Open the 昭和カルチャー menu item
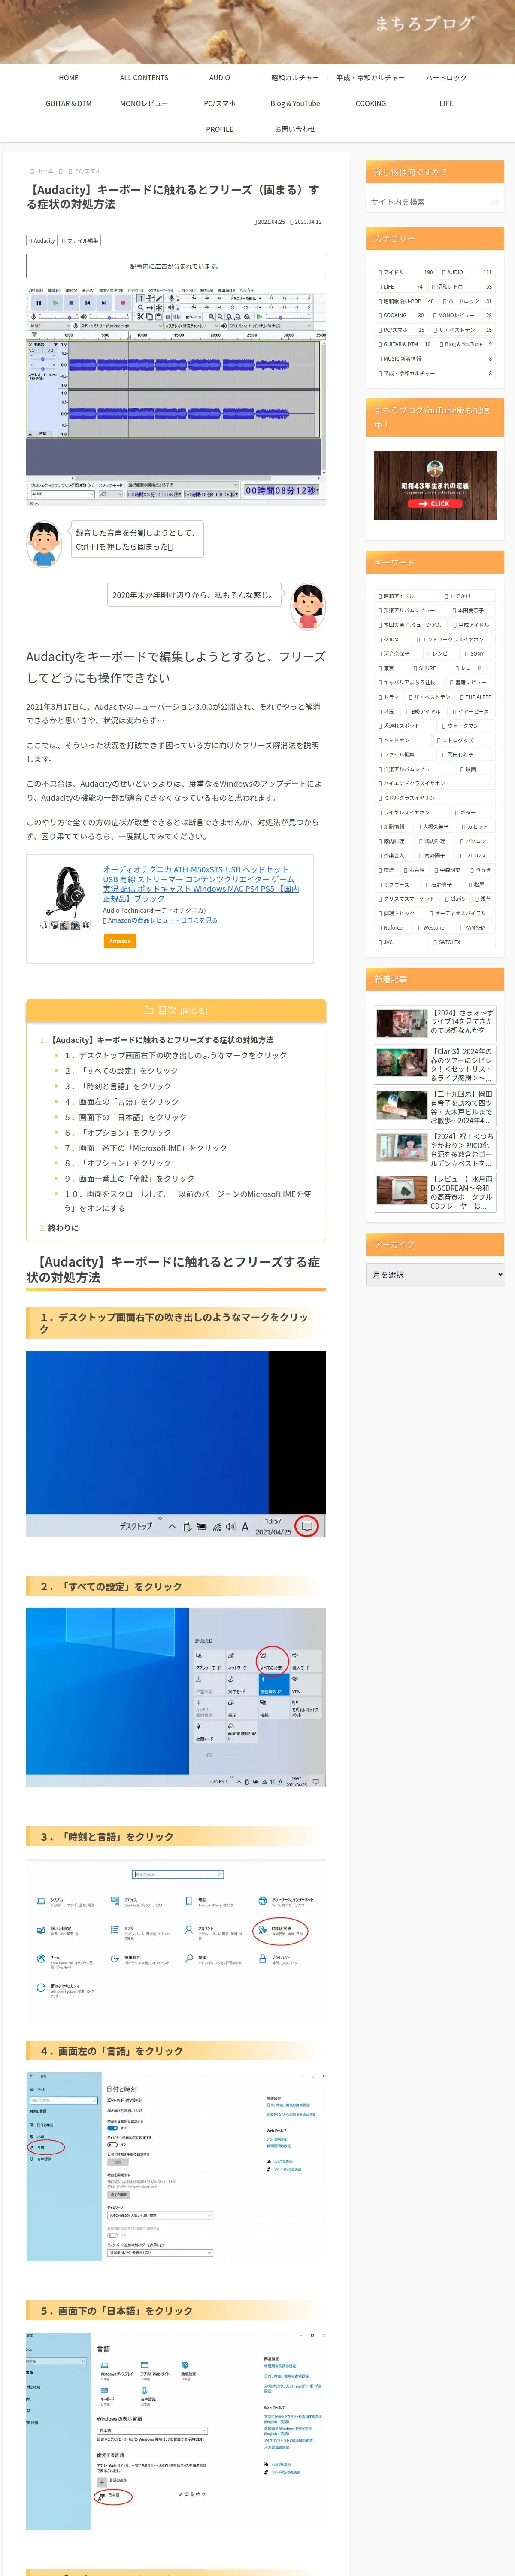 click(295, 77)
